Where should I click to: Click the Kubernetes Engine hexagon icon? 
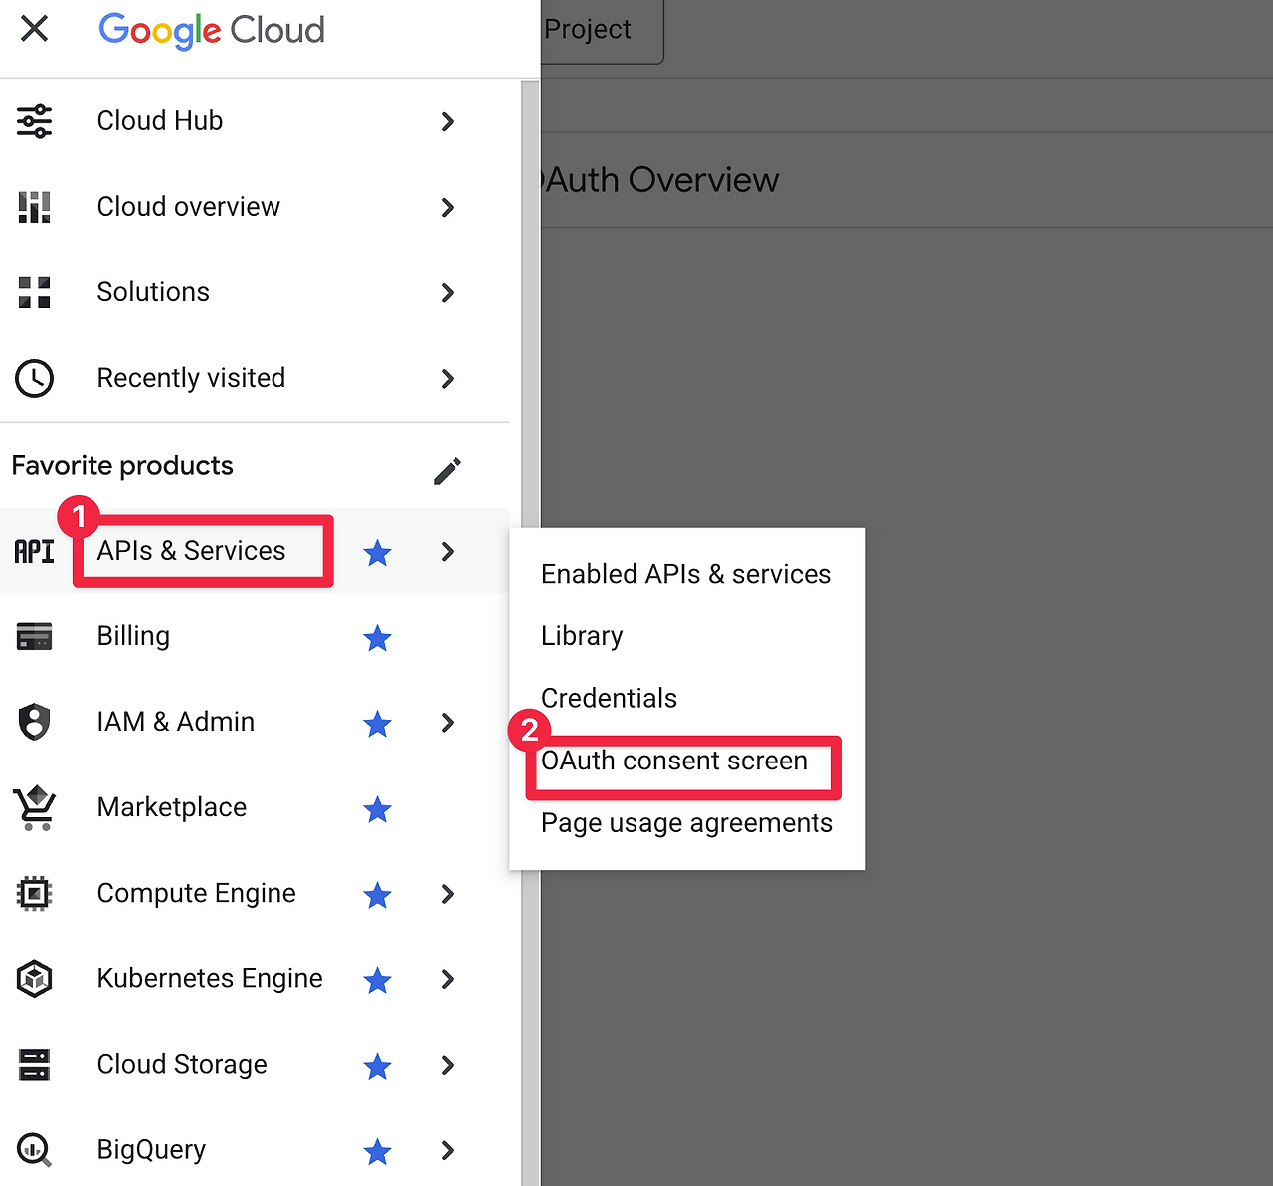[x=35, y=979]
